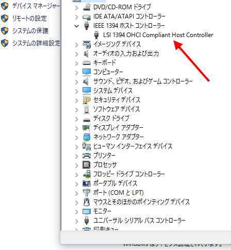The image size is (231, 250).
Task: Click the セキュリティ デバイス key icon
Action: click(x=87, y=100)
